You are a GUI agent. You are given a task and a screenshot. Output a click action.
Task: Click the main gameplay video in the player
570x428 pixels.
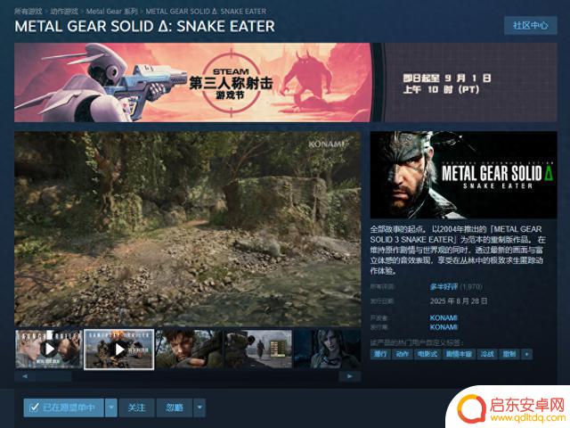[188, 228]
